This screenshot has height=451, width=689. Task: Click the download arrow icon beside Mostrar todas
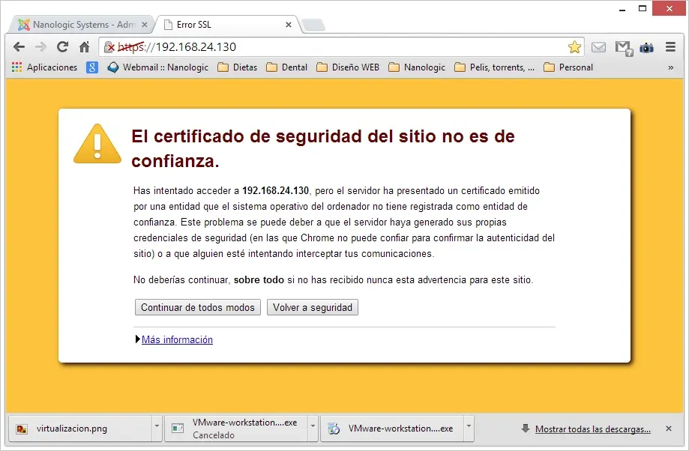click(525, 429)
